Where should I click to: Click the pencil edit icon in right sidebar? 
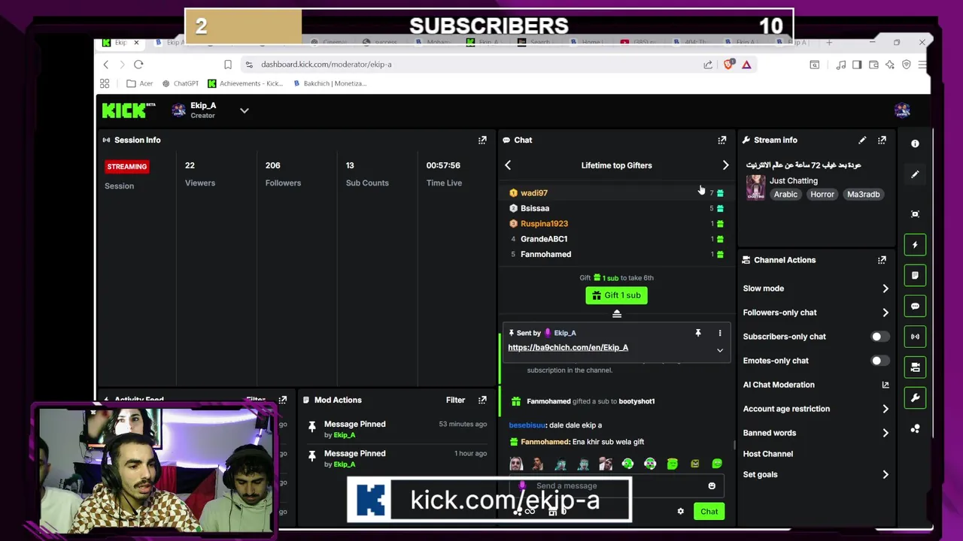[915, 174]
